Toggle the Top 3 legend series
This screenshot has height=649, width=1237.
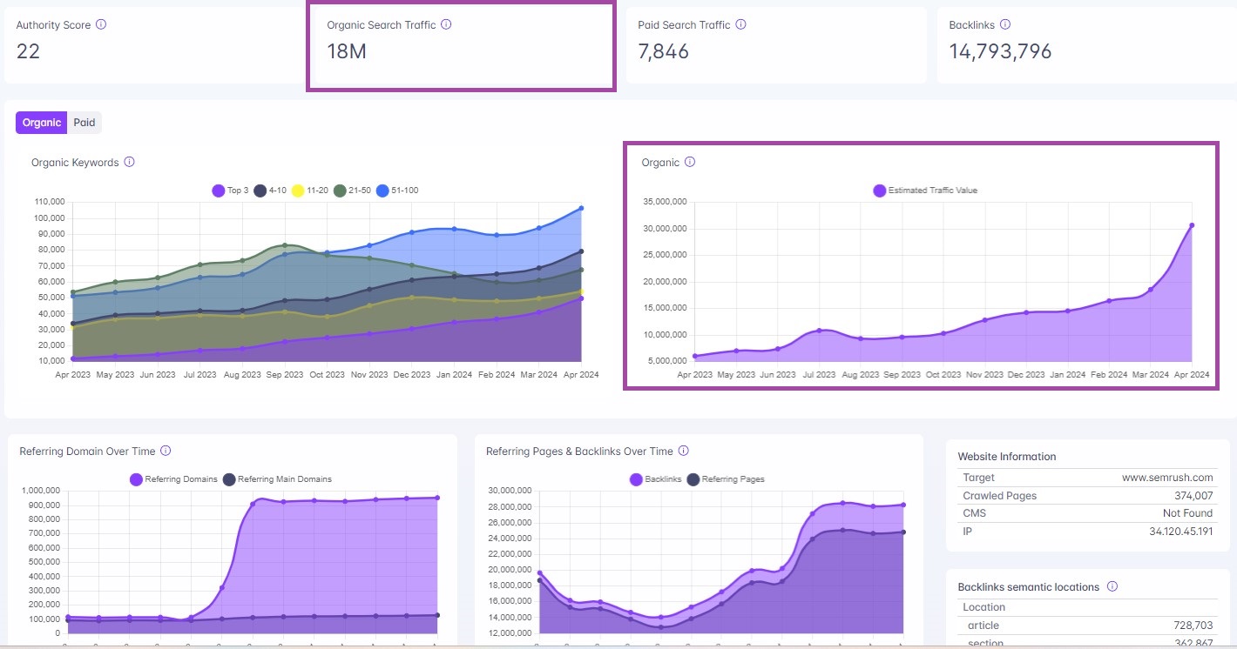coord(231,191)
